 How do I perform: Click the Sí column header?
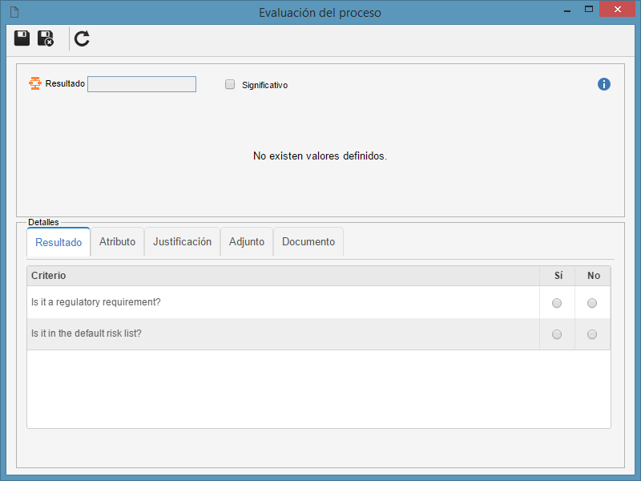558,276
